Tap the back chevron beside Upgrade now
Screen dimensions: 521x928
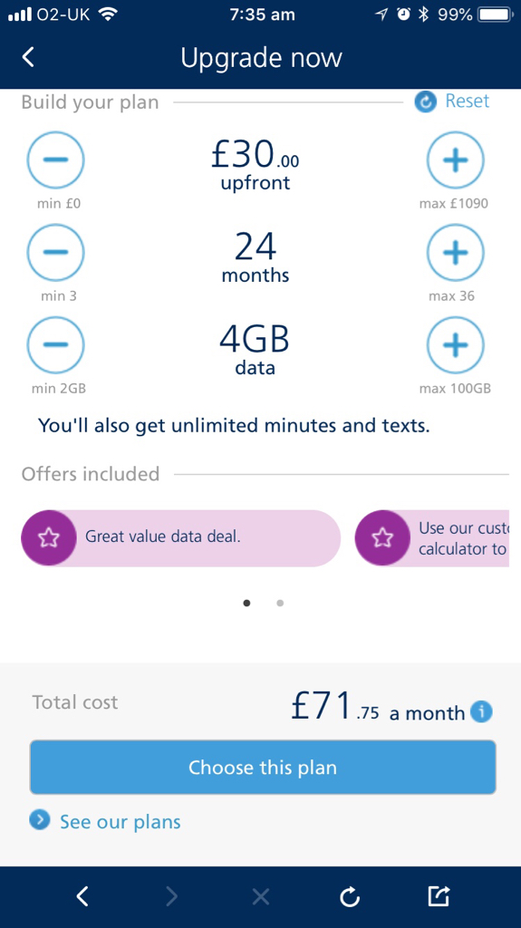(28, 57)
